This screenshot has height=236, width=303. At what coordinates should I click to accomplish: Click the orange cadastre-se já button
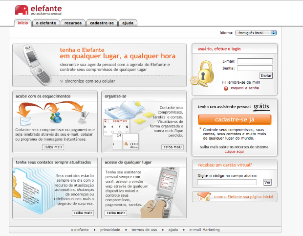click(x=235, y=119)
